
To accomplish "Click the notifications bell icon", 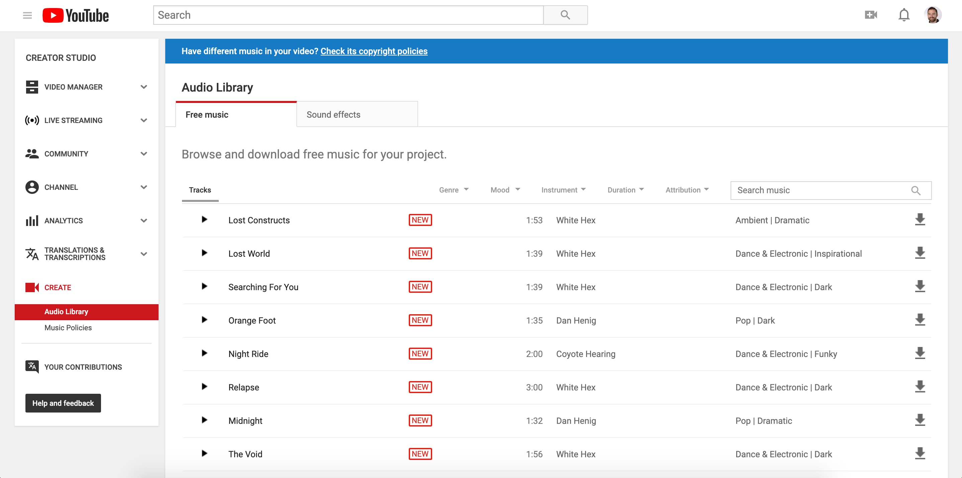I will pyautogui.click(x=904, y=15).
